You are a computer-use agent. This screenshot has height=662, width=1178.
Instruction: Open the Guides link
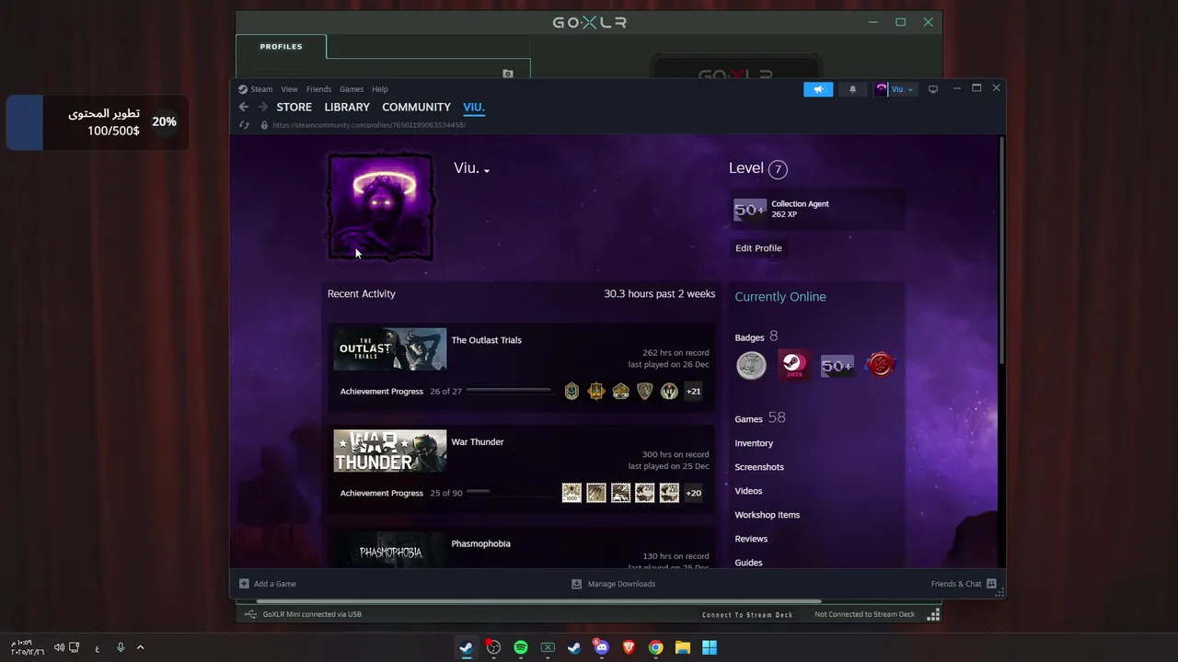[748, 563]
